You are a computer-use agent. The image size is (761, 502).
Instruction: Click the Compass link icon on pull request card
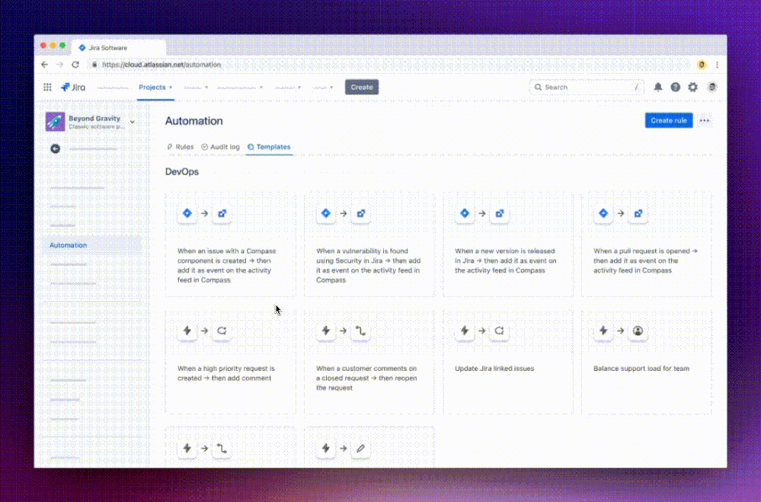point(638,213)
